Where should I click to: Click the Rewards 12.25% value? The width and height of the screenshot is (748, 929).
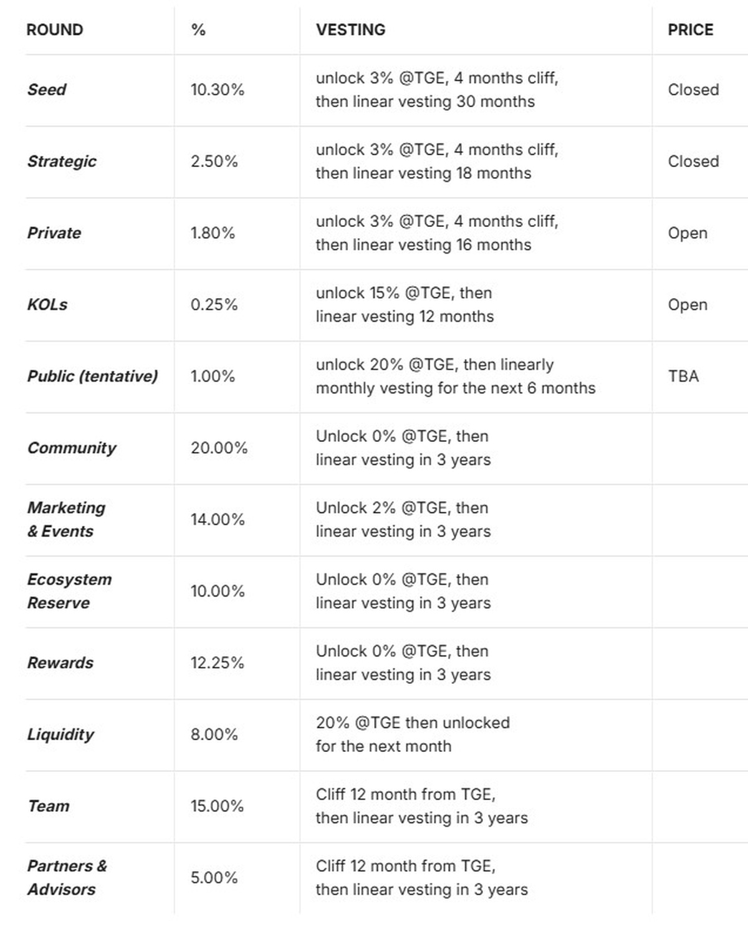(217, 663)
